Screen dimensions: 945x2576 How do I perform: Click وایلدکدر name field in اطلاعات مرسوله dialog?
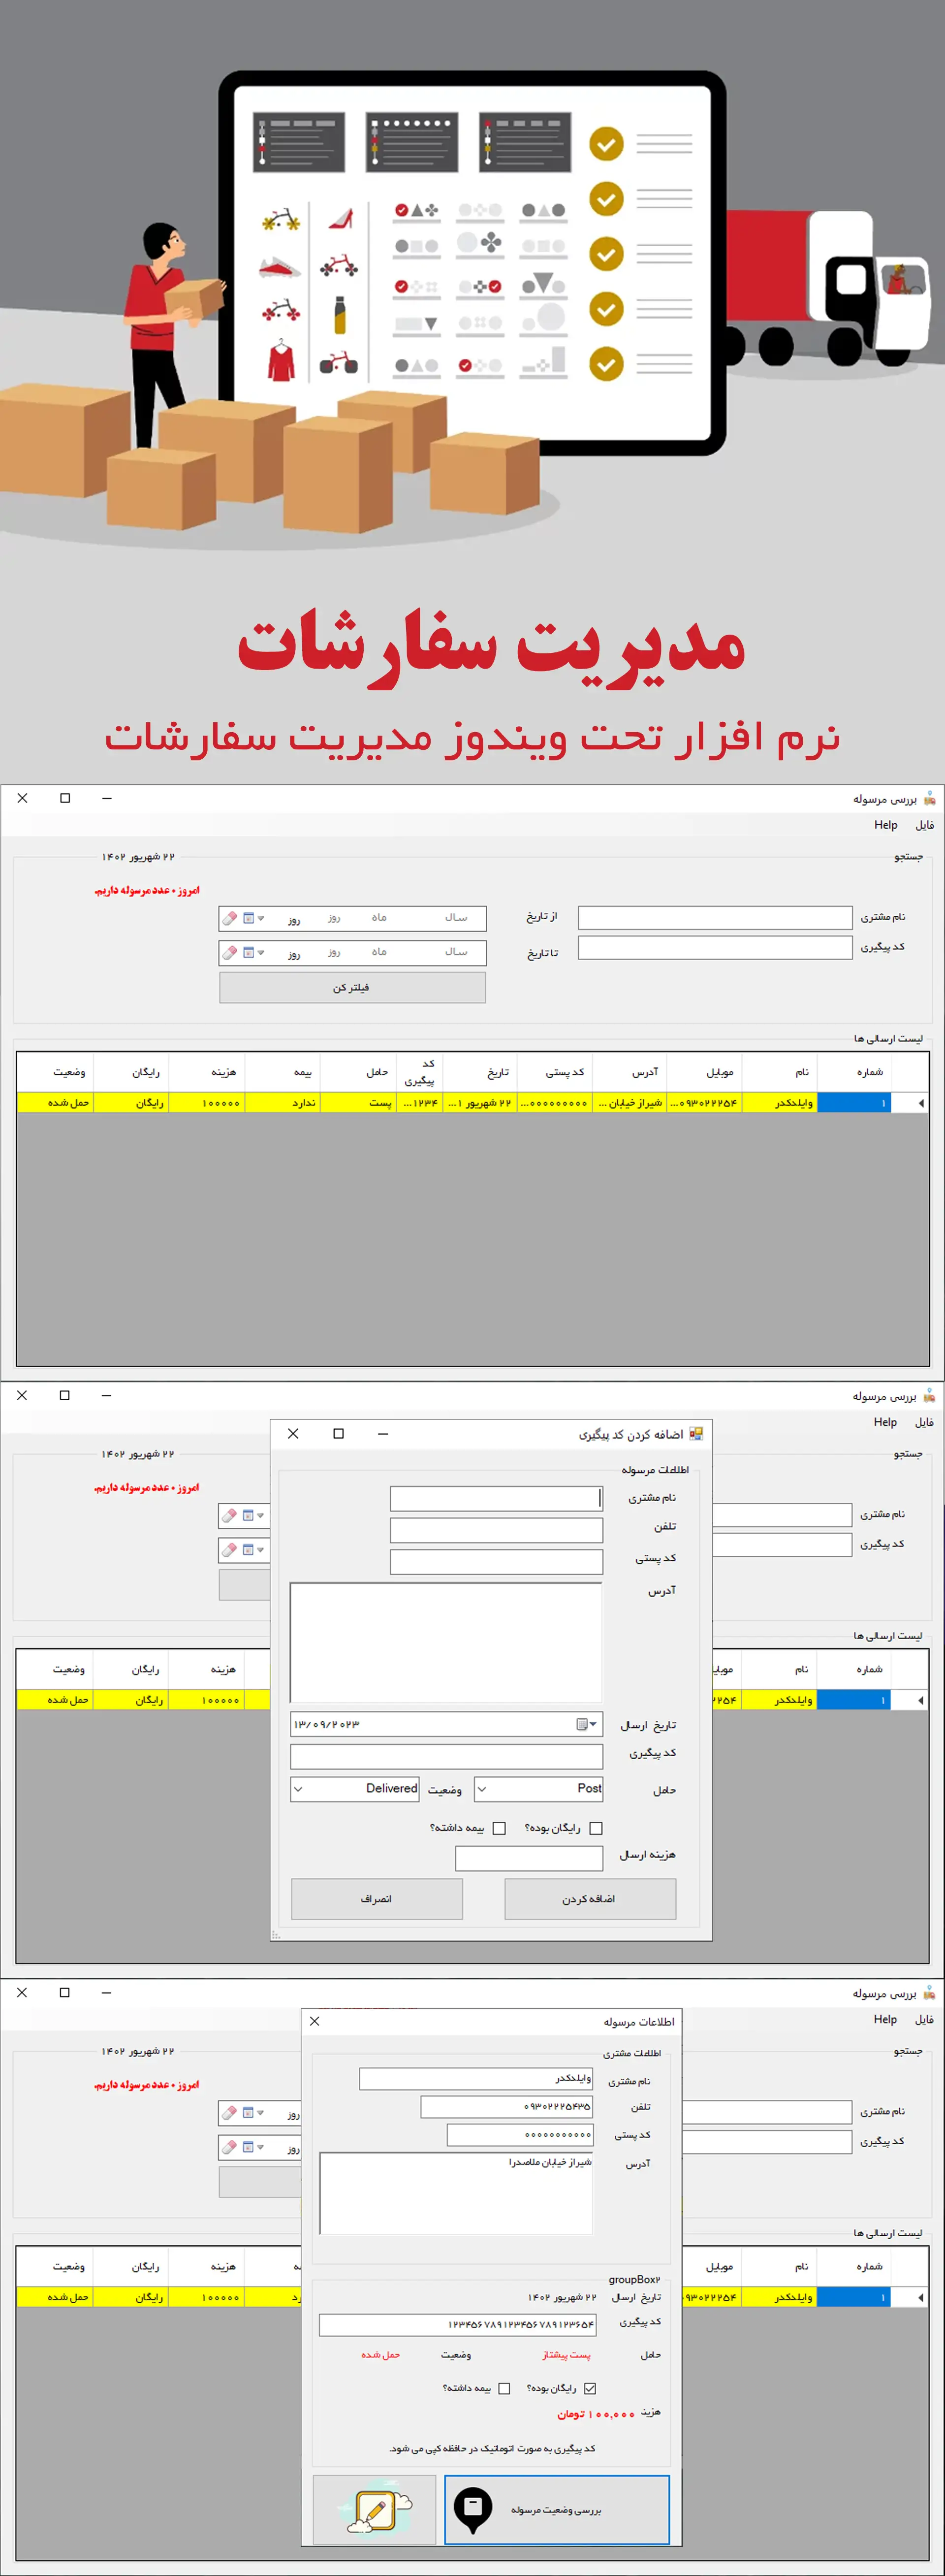tap(477, 2079)
